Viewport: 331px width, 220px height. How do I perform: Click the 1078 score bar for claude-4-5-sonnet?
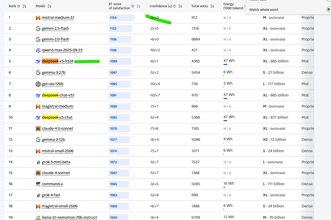pyautogui.click(x=122, y=129)
